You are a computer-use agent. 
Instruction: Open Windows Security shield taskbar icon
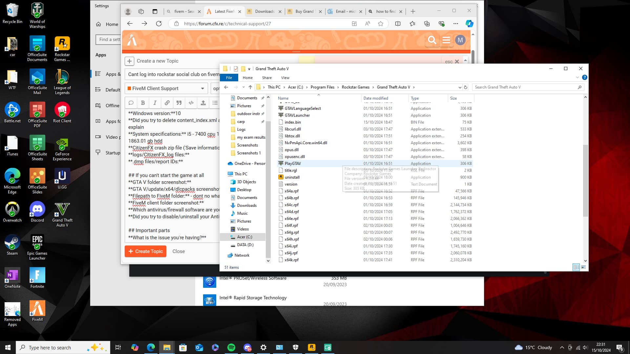[x=296, y=347]
